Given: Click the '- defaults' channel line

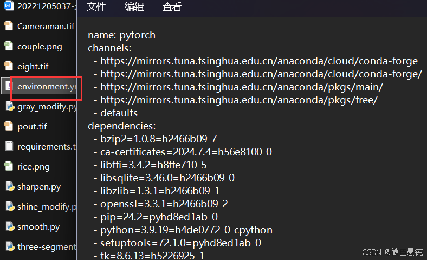Looking at the screenshot, I should pos(115,113).
